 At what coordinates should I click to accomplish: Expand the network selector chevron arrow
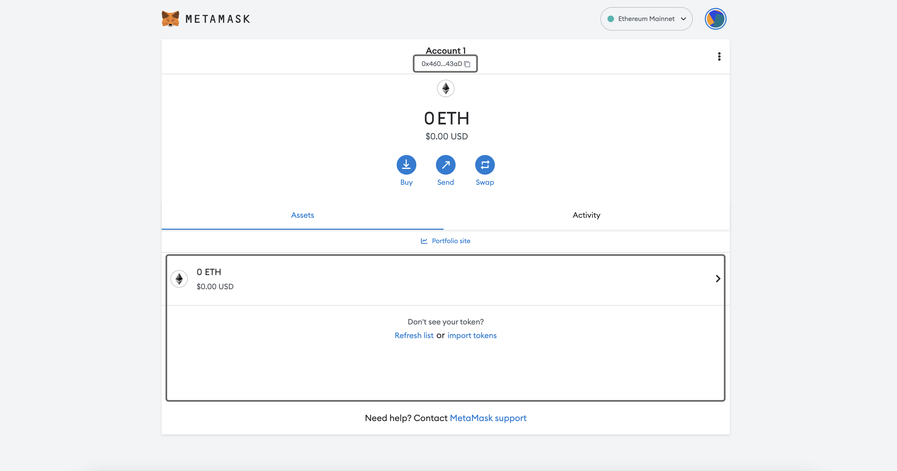683,19
